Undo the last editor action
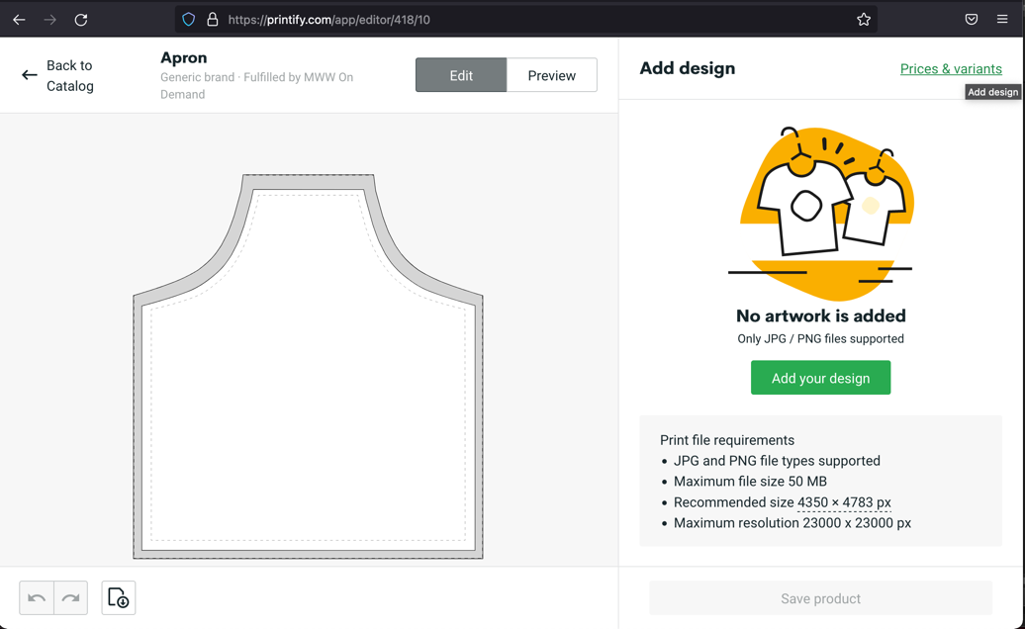This screenshot has width=1025, height=629. [x=37, y=597]
